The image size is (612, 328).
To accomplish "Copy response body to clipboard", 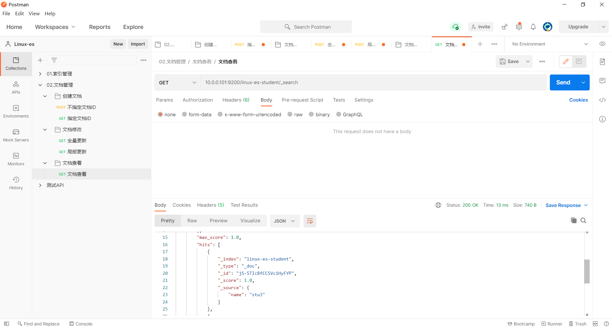I will [x=574, y=220].
